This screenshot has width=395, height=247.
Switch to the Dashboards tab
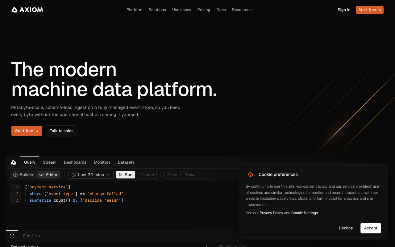tap(75, 162)
